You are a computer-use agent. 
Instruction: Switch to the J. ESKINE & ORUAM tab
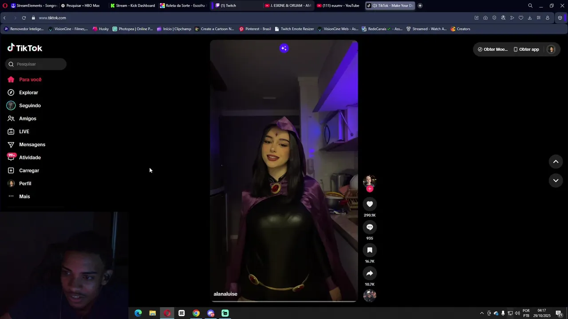coord(288,6)
